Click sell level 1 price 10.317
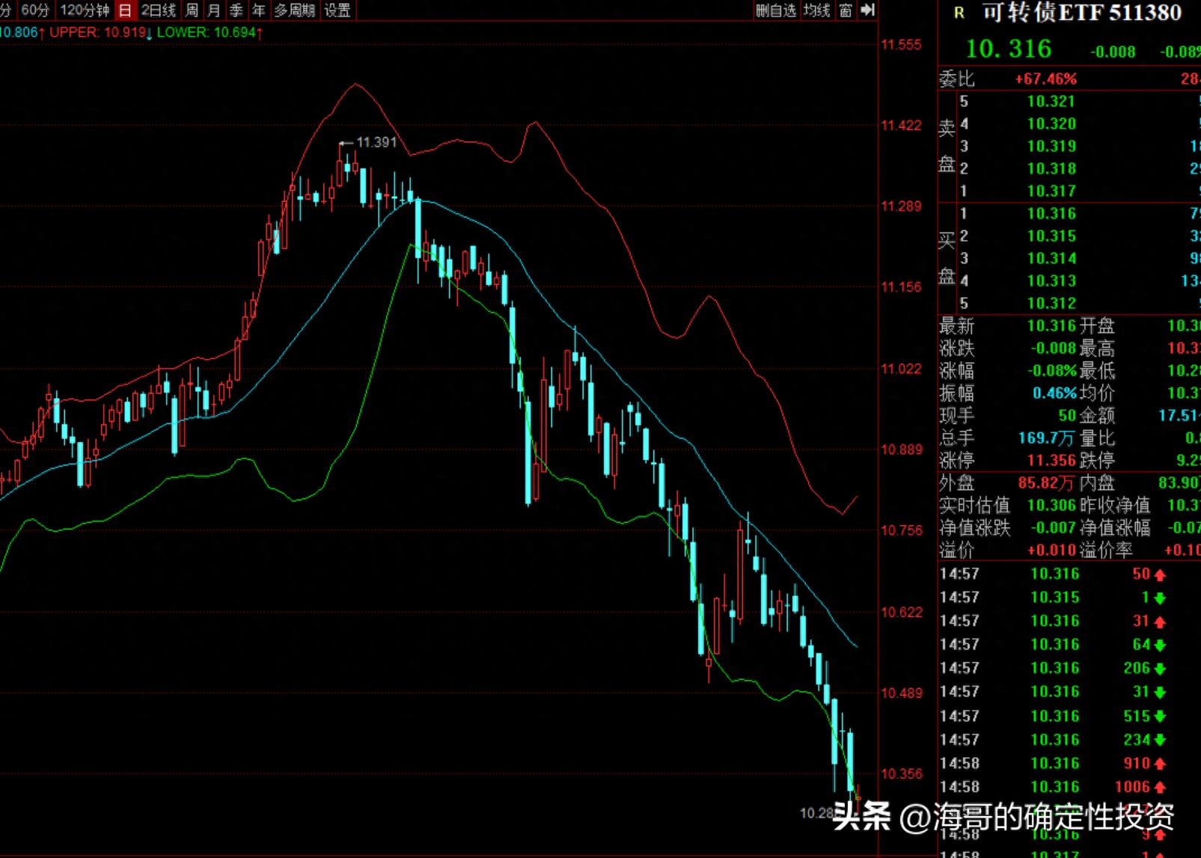Screen dimensions: 1201x858 pyautogui.click(x=1051, y=191)
